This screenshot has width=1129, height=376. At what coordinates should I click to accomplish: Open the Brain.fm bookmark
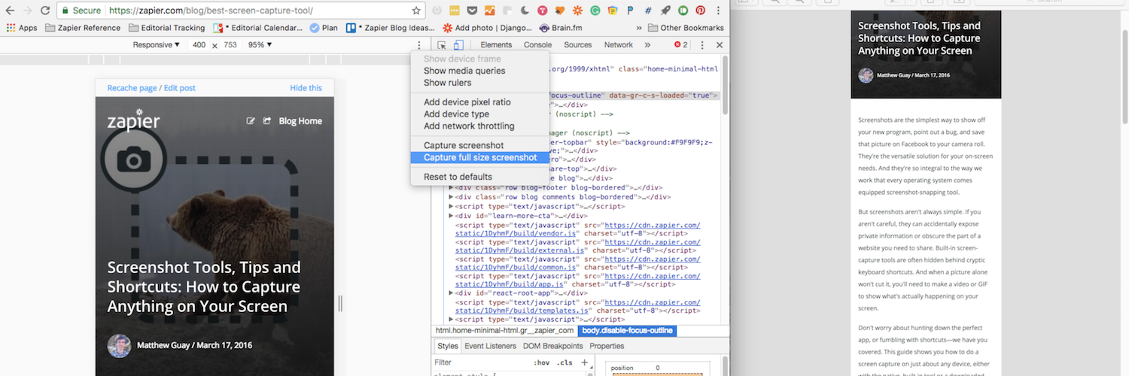(561, 28)
